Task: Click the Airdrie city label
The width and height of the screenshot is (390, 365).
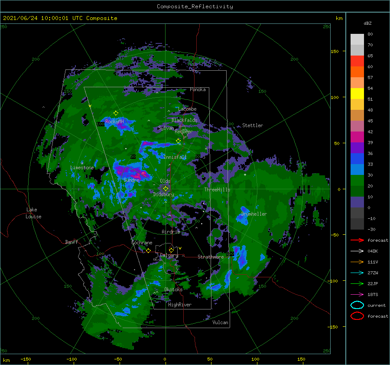Action: 171,232
